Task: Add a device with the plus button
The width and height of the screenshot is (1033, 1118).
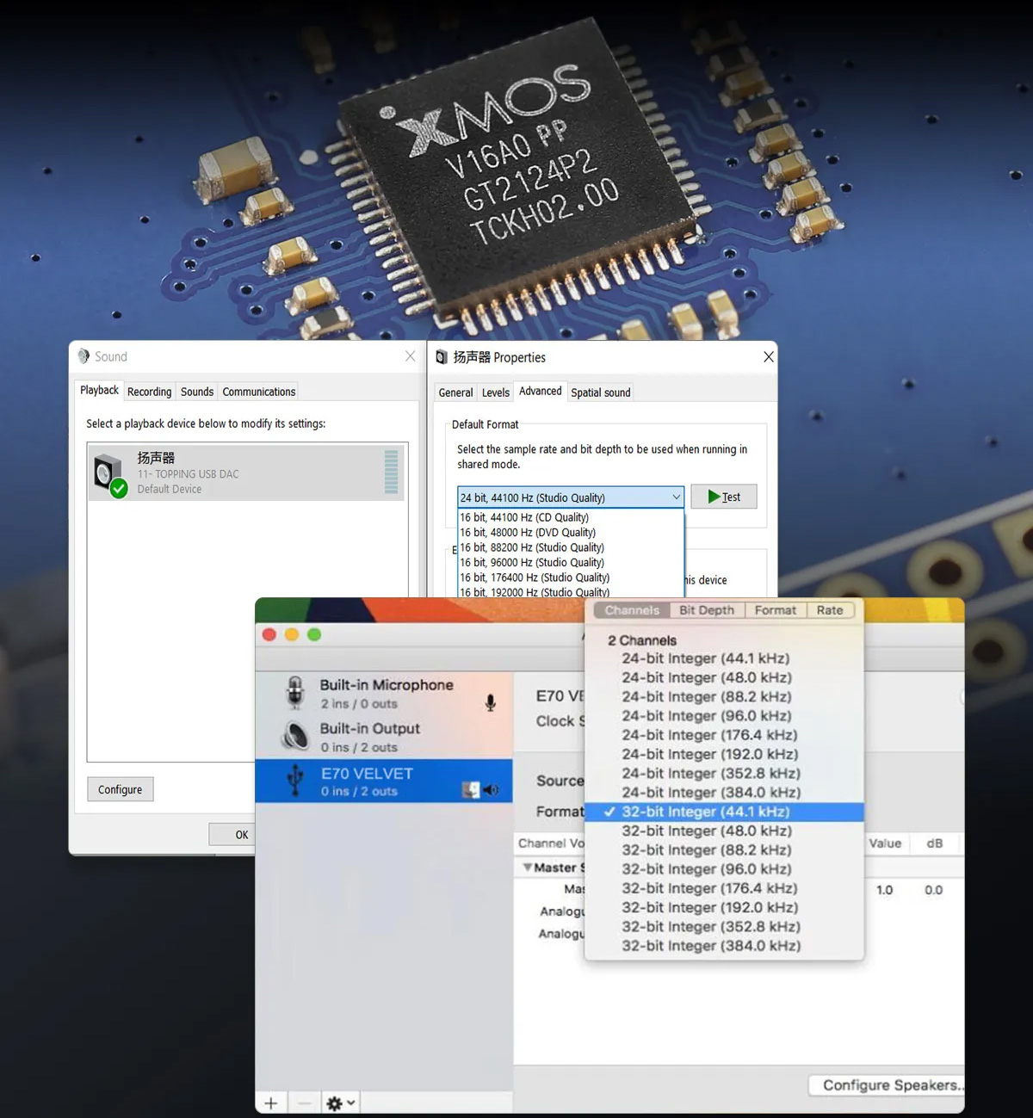Action: tap(271, 1103)
